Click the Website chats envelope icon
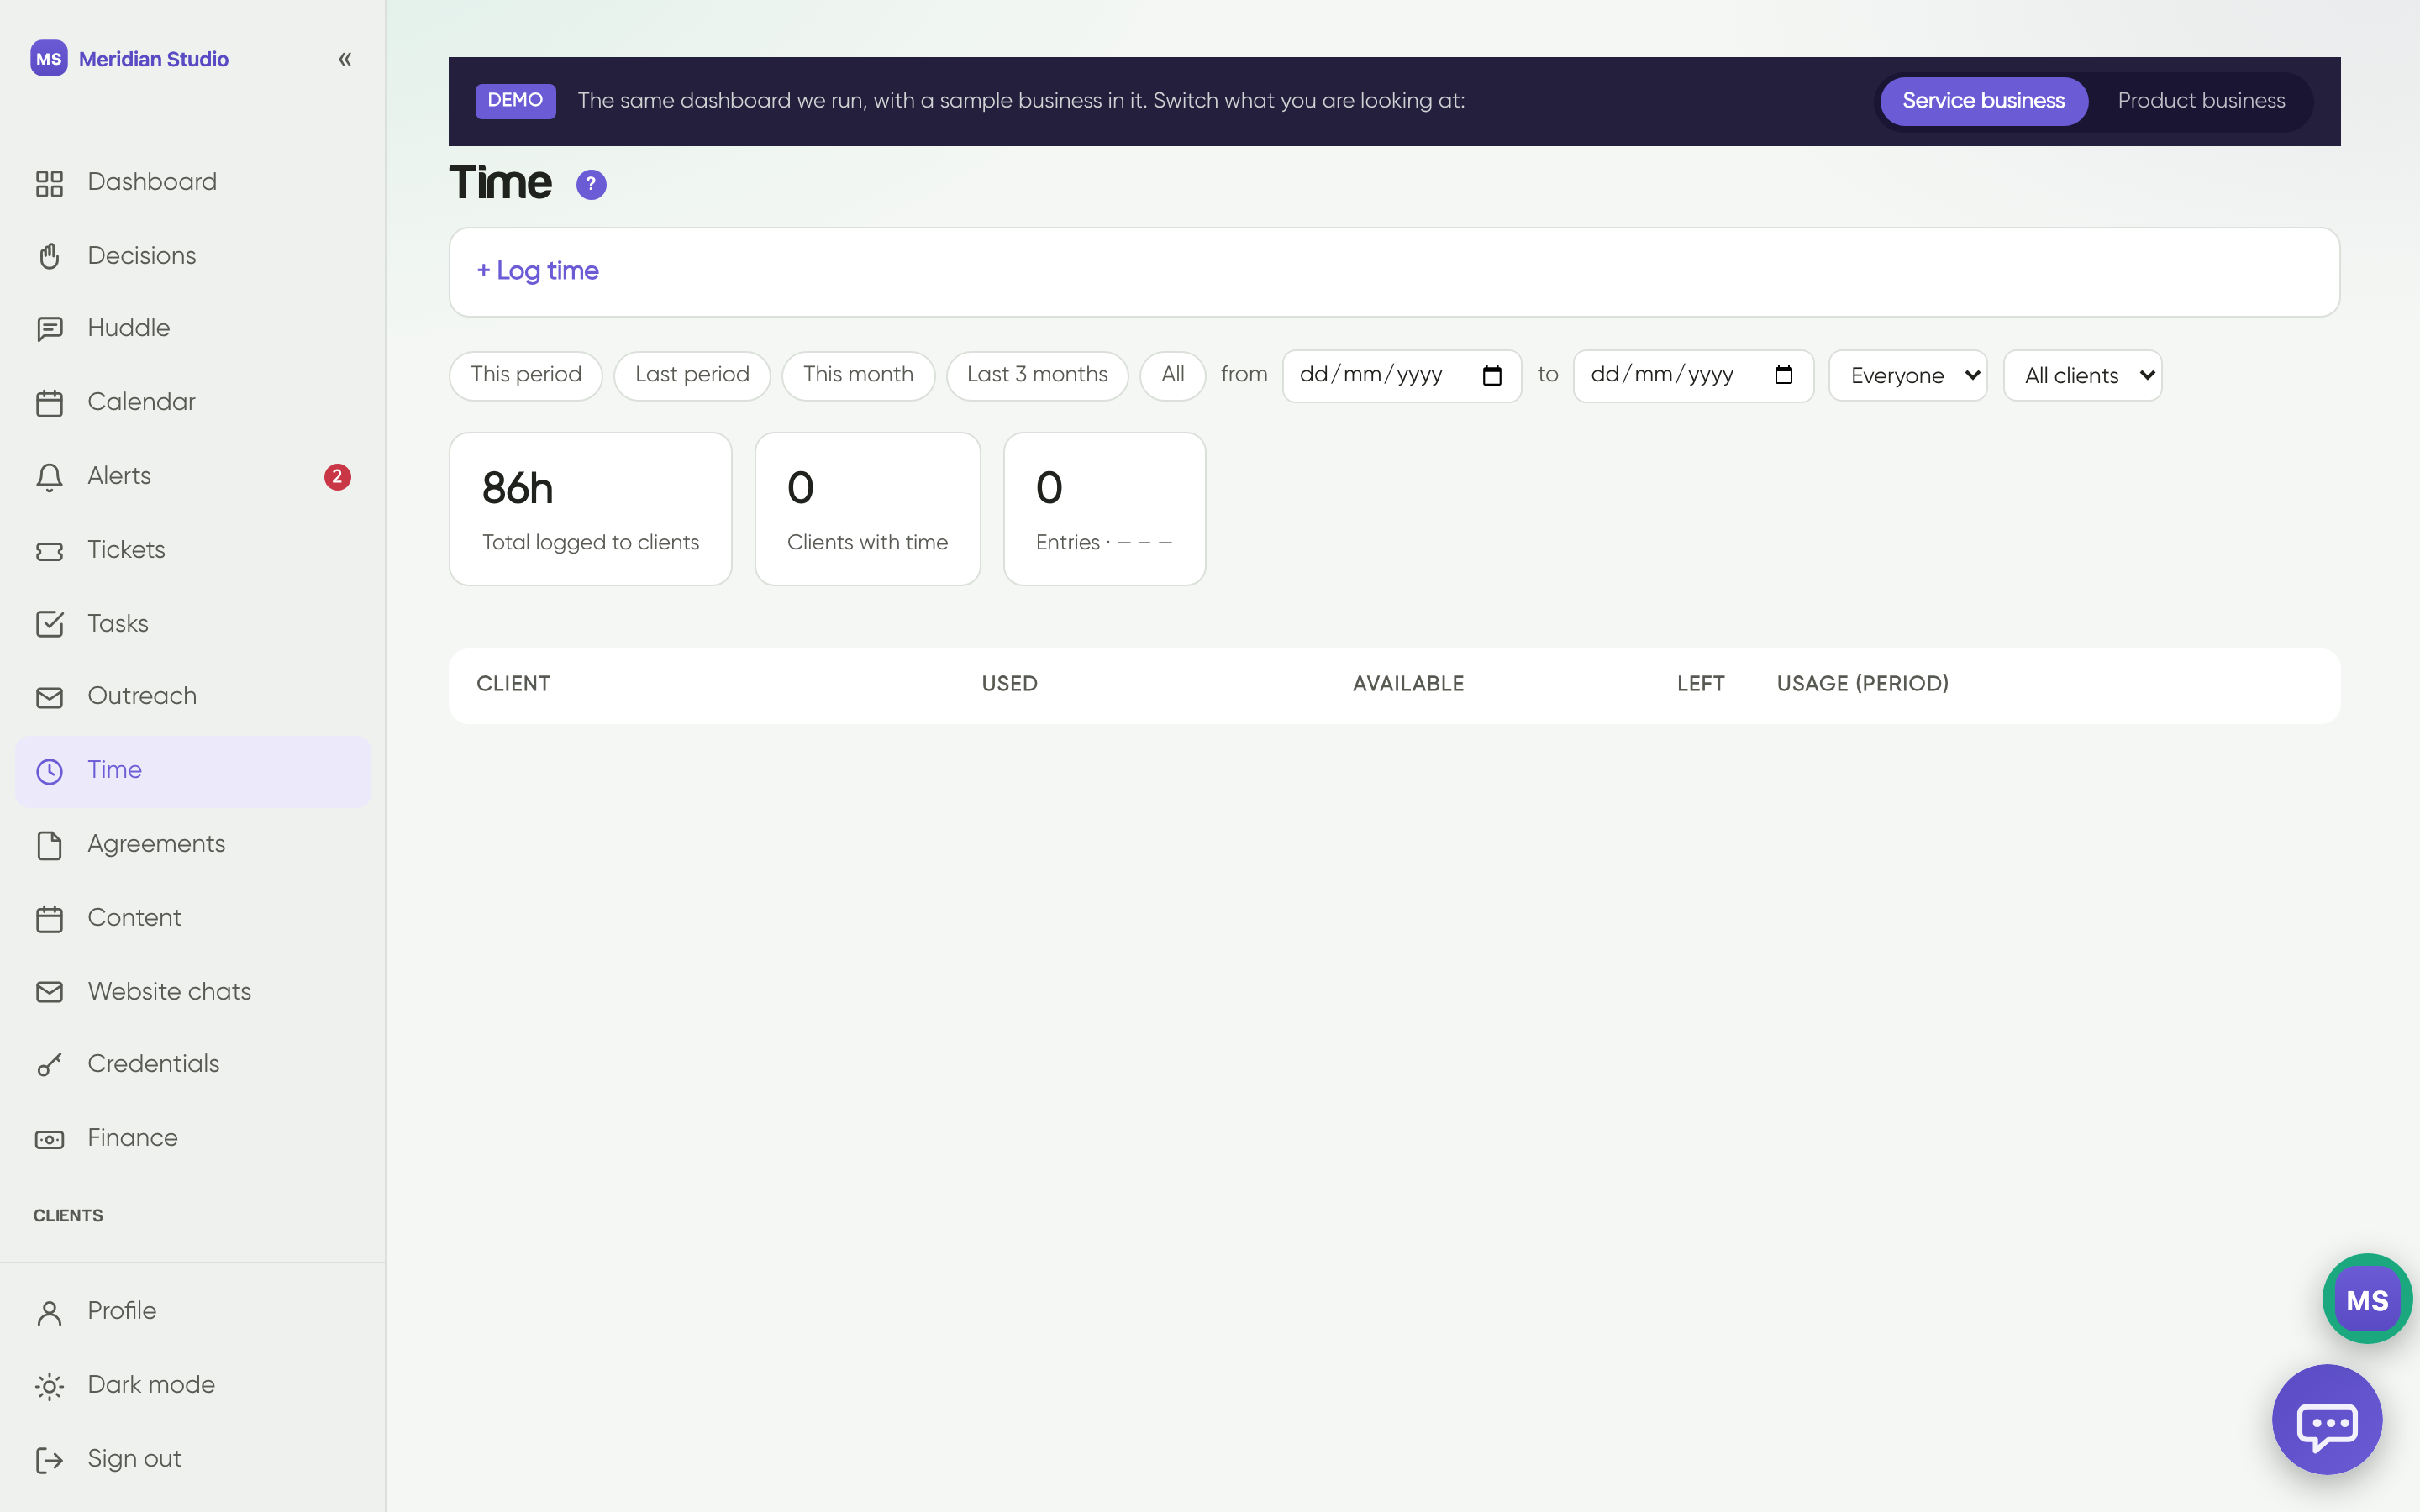 pos(49,992)
